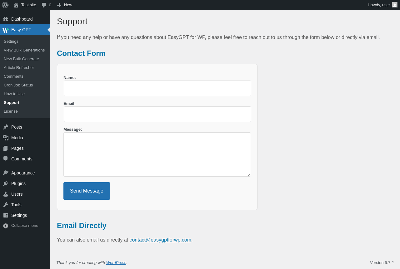Go to the Article Refresher page

click(x=19, y=67)
